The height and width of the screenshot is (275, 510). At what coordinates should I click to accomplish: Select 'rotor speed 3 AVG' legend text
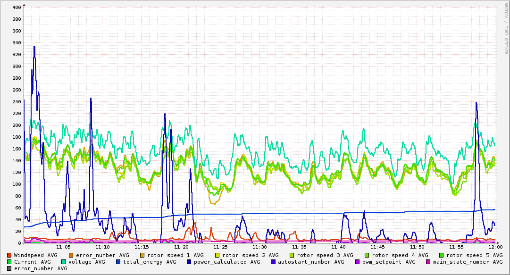click(325, 256)
